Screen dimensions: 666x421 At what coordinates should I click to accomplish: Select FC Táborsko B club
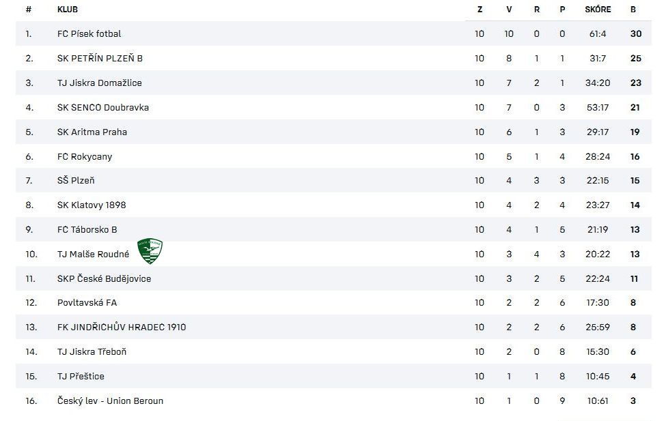(87, 229)
